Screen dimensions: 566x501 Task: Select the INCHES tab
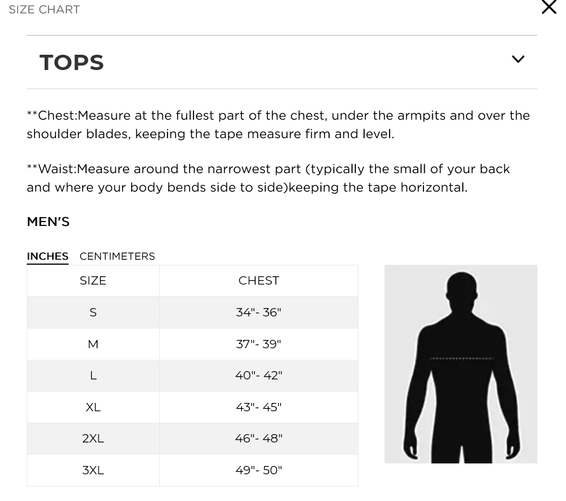(48, 257)
